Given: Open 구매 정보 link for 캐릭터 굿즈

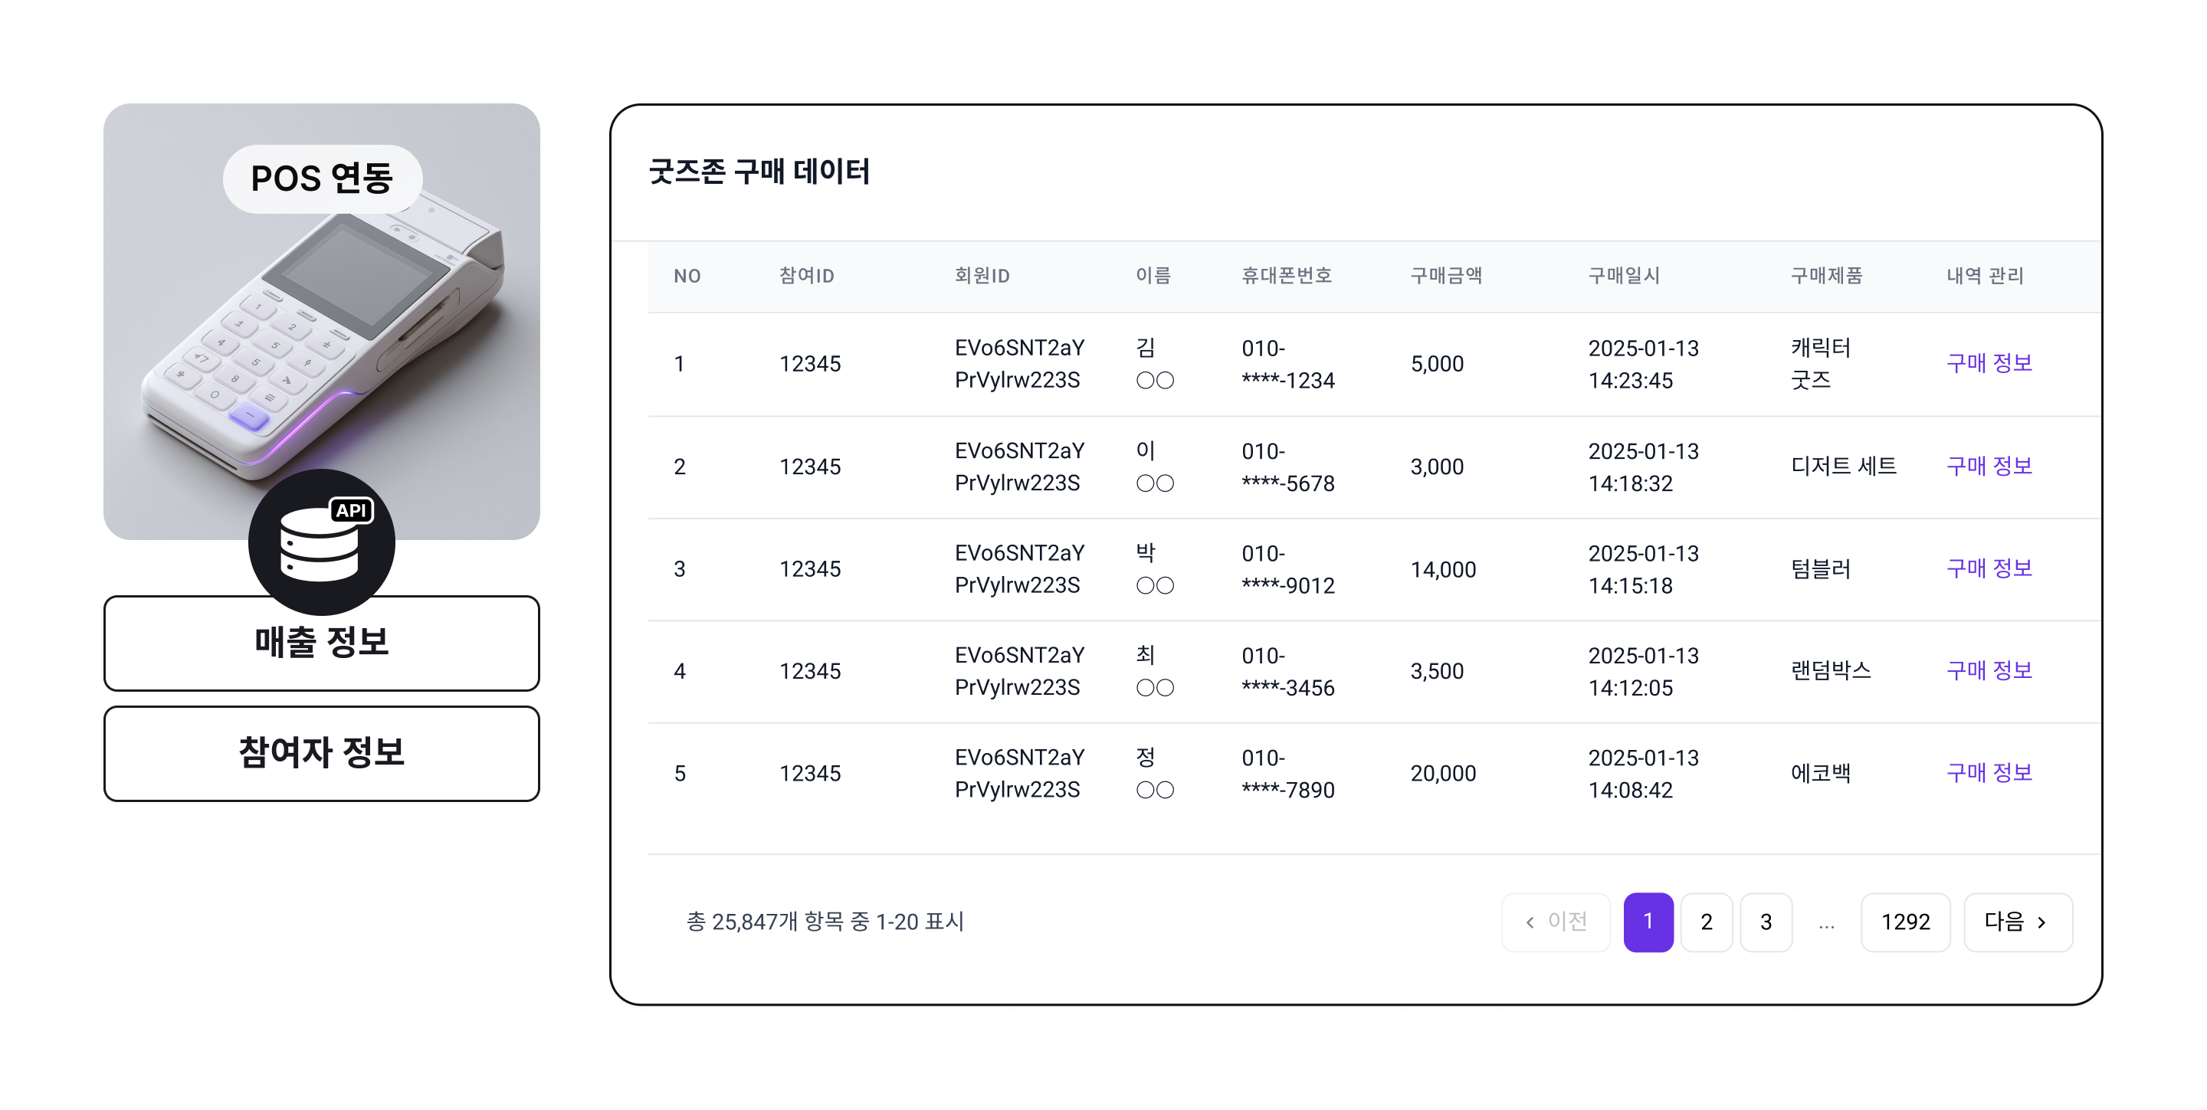Looking at the screenshot, I should pyautogui.click(x=1989, y=363).
